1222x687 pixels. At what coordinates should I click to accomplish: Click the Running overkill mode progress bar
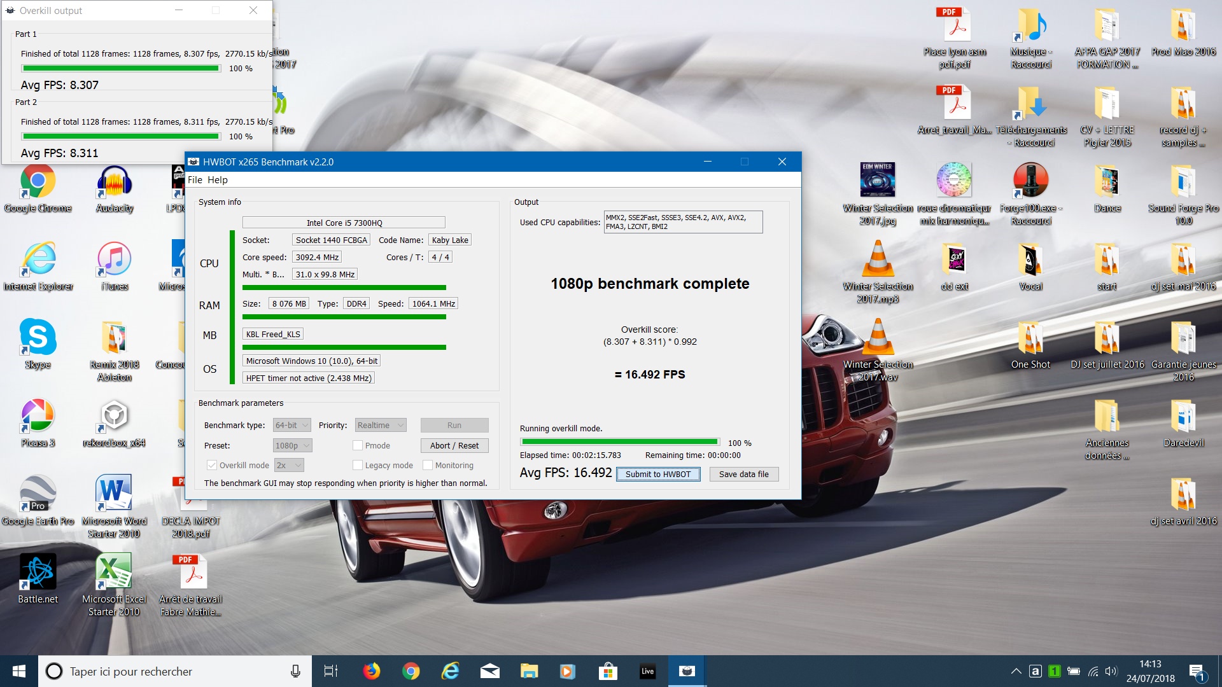tap(620, 441)
